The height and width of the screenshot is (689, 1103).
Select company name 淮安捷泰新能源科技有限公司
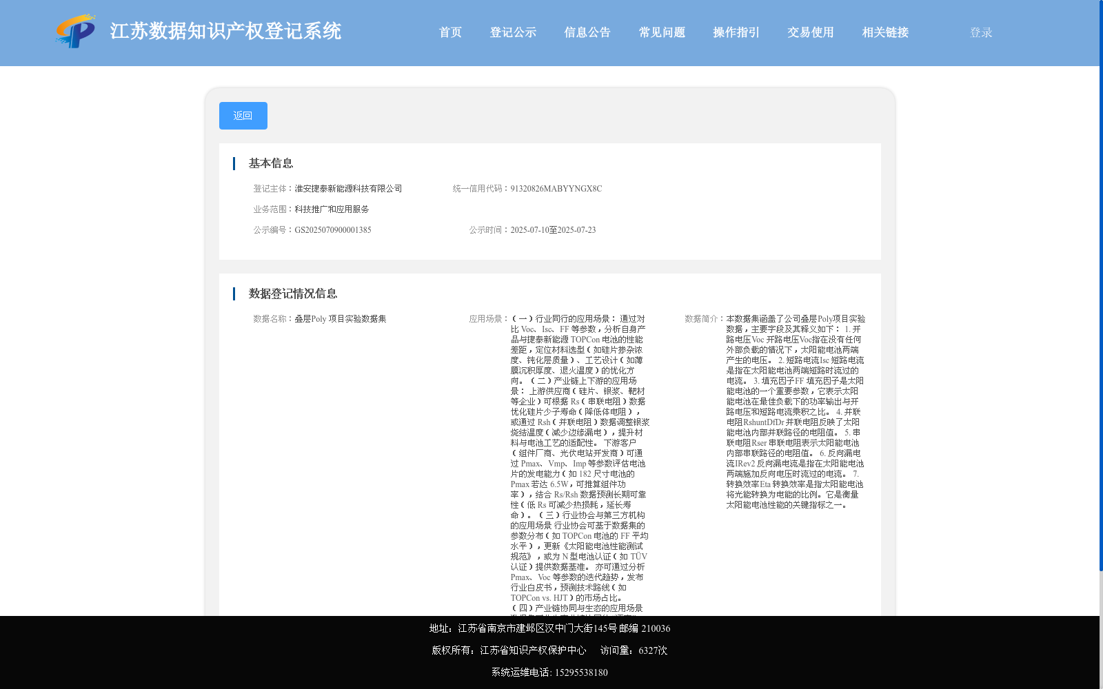348,189
